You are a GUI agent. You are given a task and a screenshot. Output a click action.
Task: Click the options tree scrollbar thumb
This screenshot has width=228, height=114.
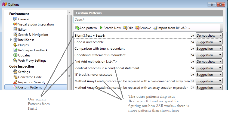coord(69,52)
